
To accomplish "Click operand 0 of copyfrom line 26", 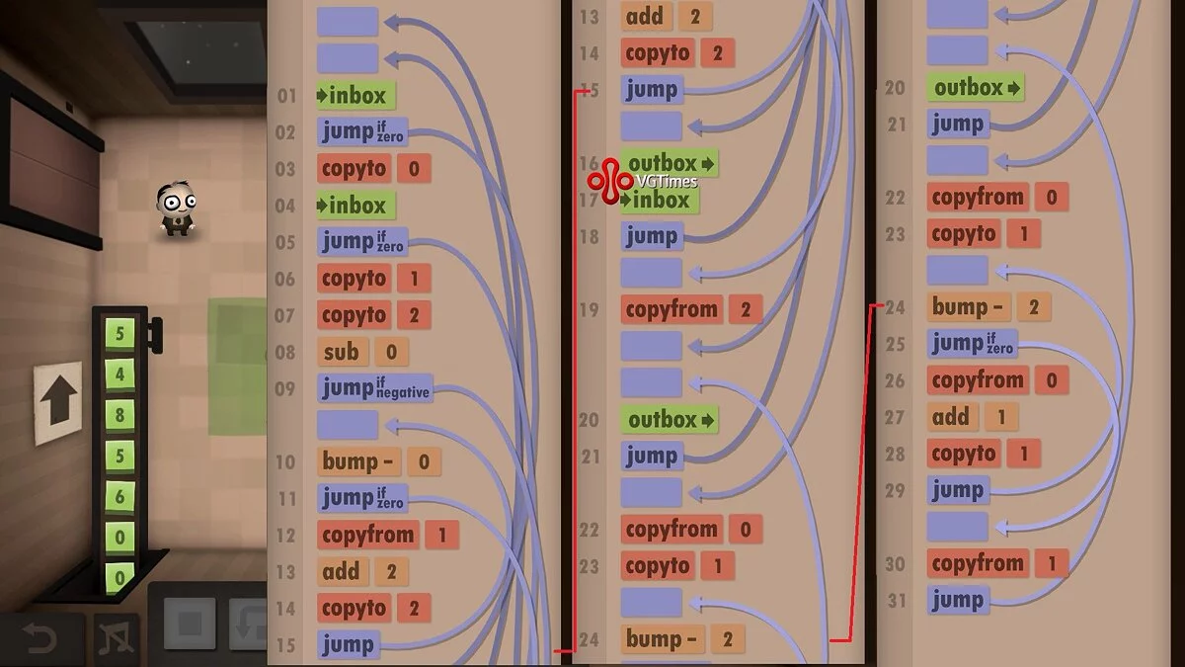I will click(1052, 380).
